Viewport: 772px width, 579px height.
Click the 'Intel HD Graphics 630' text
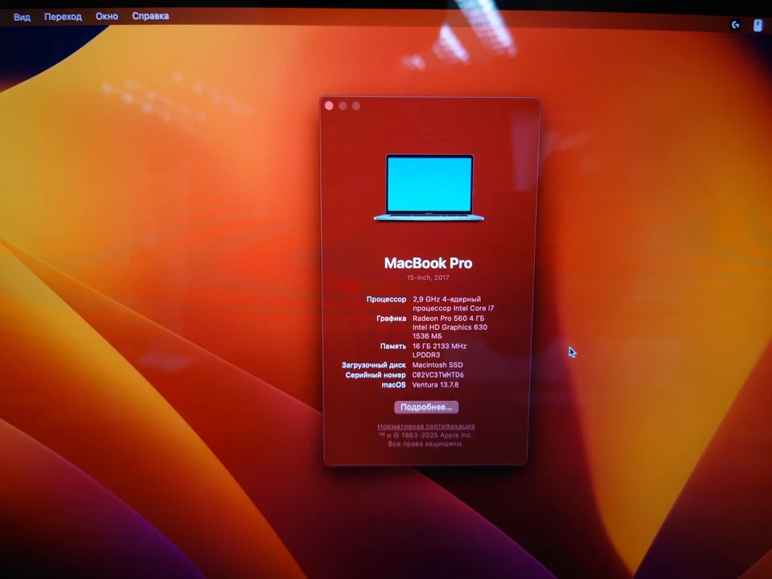point(450,327)
